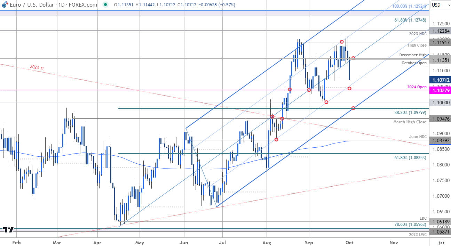Click the High Close annotation text
This screenshot has width=451, height=246.
(x=417, y=45)
